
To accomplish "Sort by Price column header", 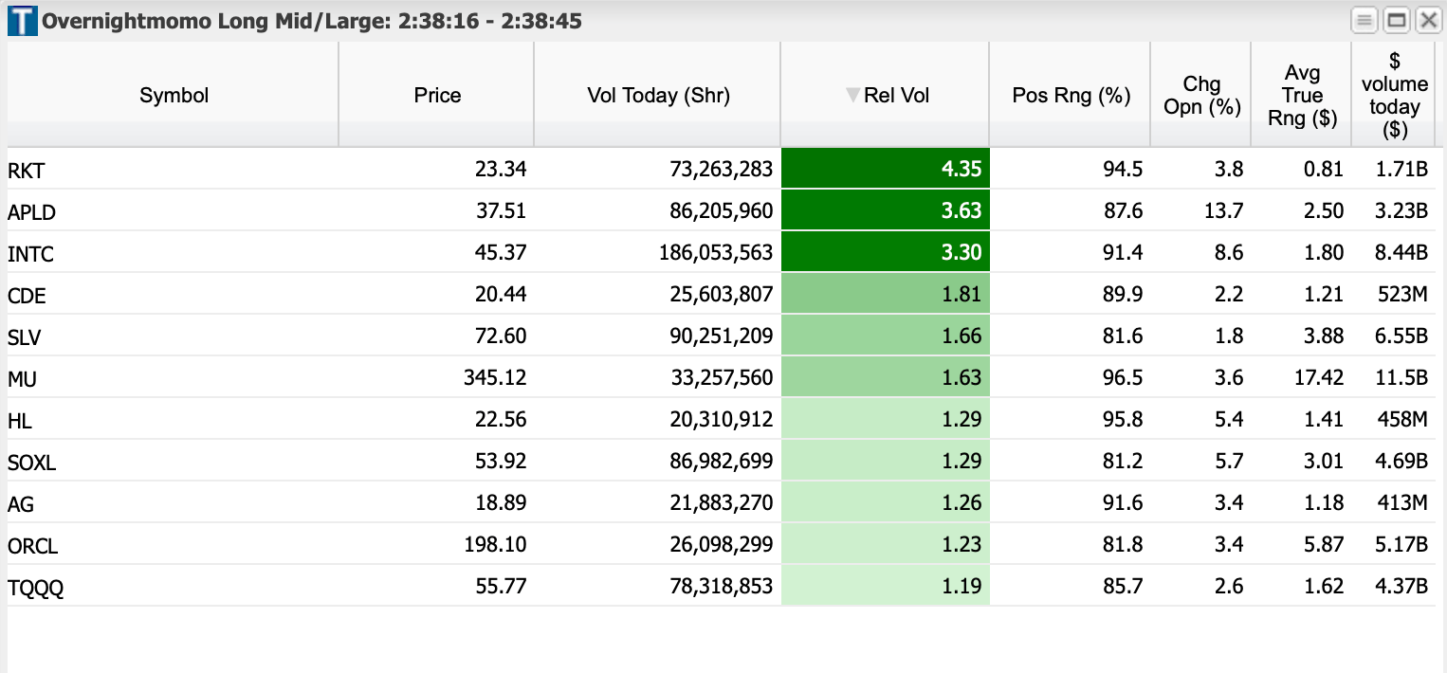I will pyautogui.click(x=437, y=96).
